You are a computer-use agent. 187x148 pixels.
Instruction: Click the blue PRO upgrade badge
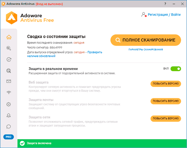[8, 137]
